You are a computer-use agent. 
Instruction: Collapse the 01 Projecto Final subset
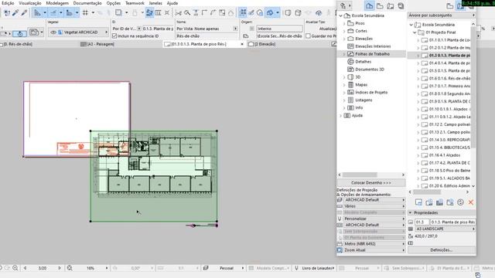point(415,32)
